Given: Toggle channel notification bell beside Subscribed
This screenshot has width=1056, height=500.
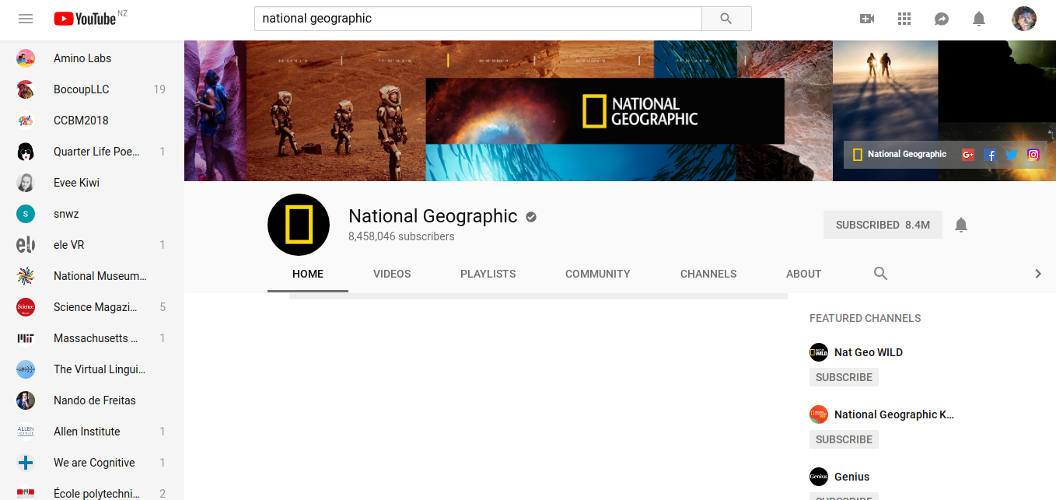Looking at the screenshot, I should (x=961, y=225).
